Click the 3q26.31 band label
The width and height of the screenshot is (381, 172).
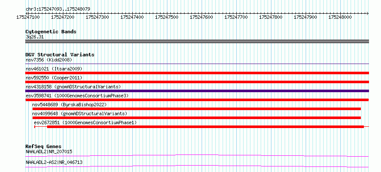coord(35,37)
